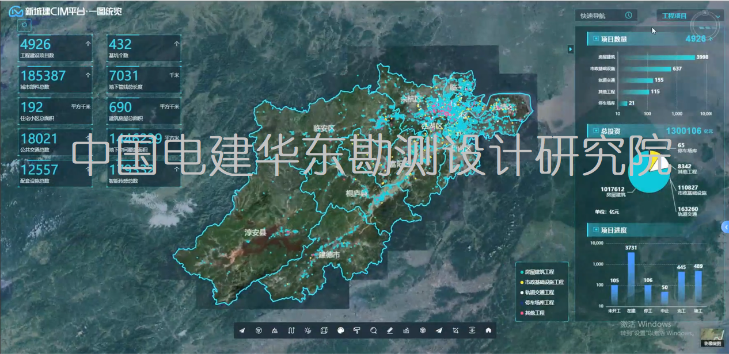Click the first paper-plane fly tool in toolbar
The width and height of the screenshot is (729, 354).
point(242,330)
